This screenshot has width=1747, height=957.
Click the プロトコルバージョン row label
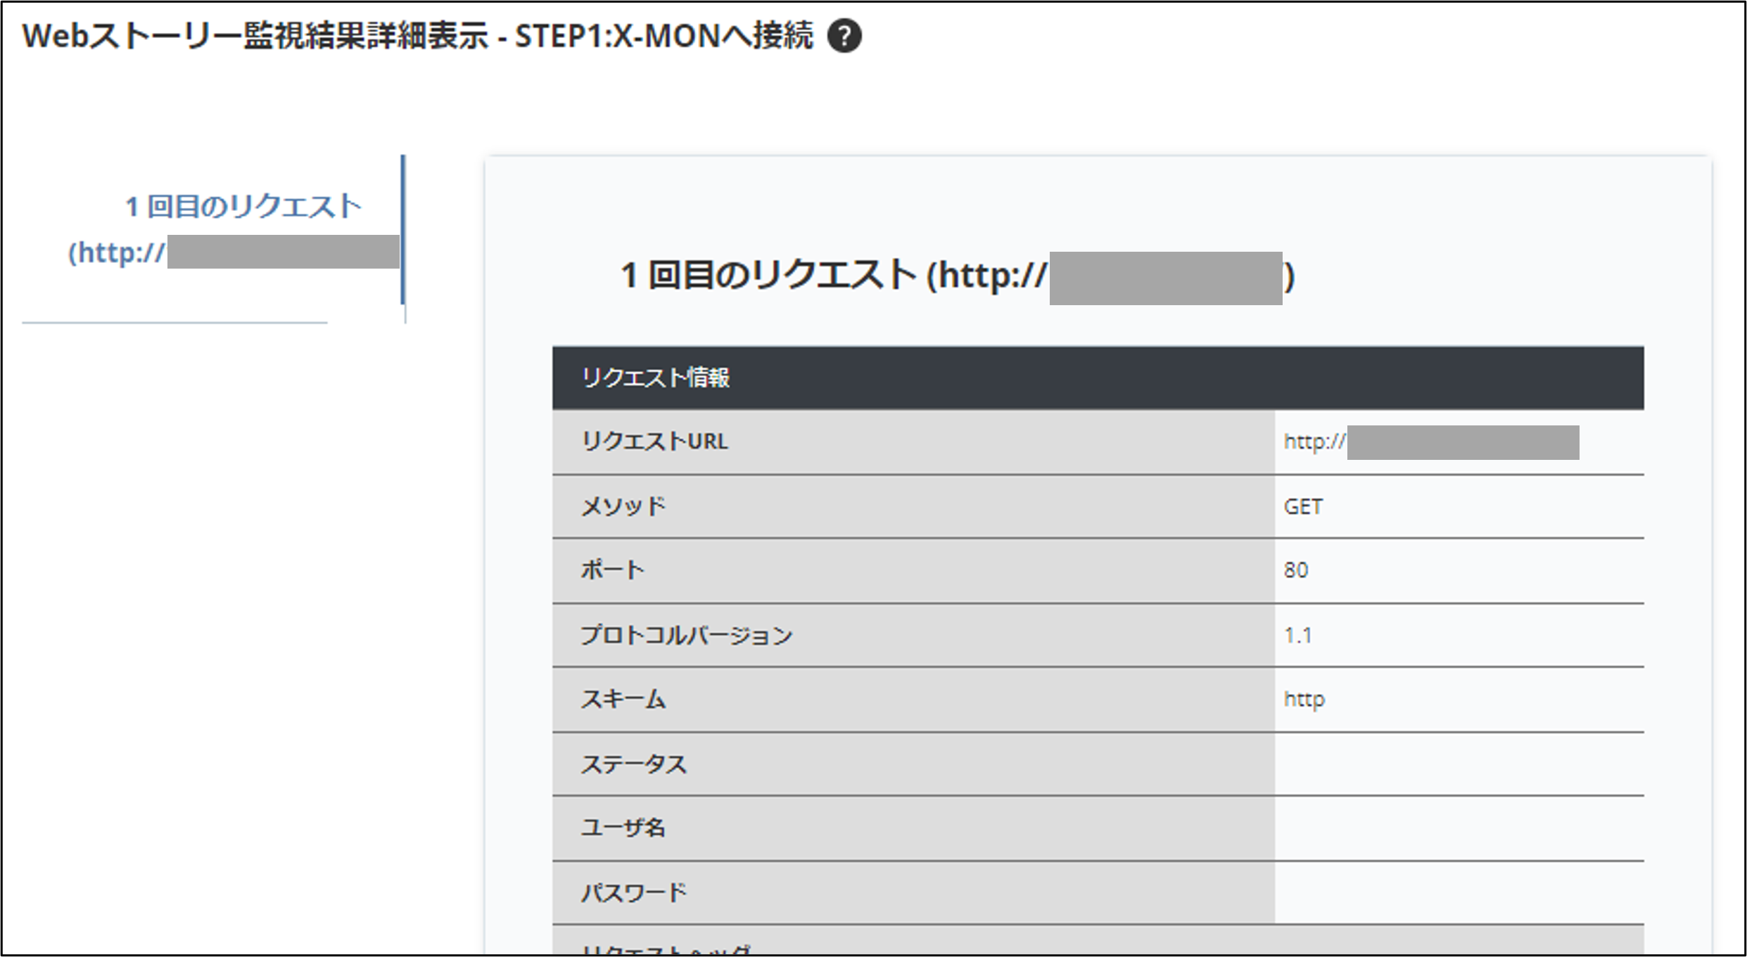687,635
